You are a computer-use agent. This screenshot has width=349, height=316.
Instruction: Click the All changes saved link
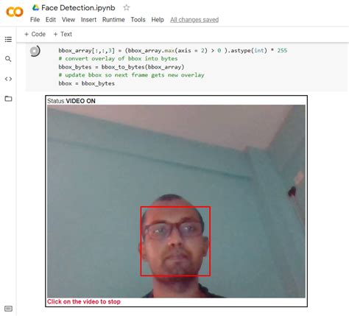click(194, 20)
